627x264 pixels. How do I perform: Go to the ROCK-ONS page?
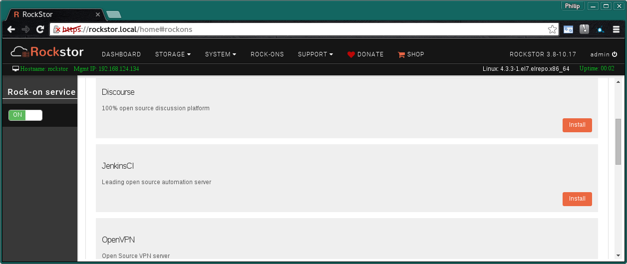point(267,54)
